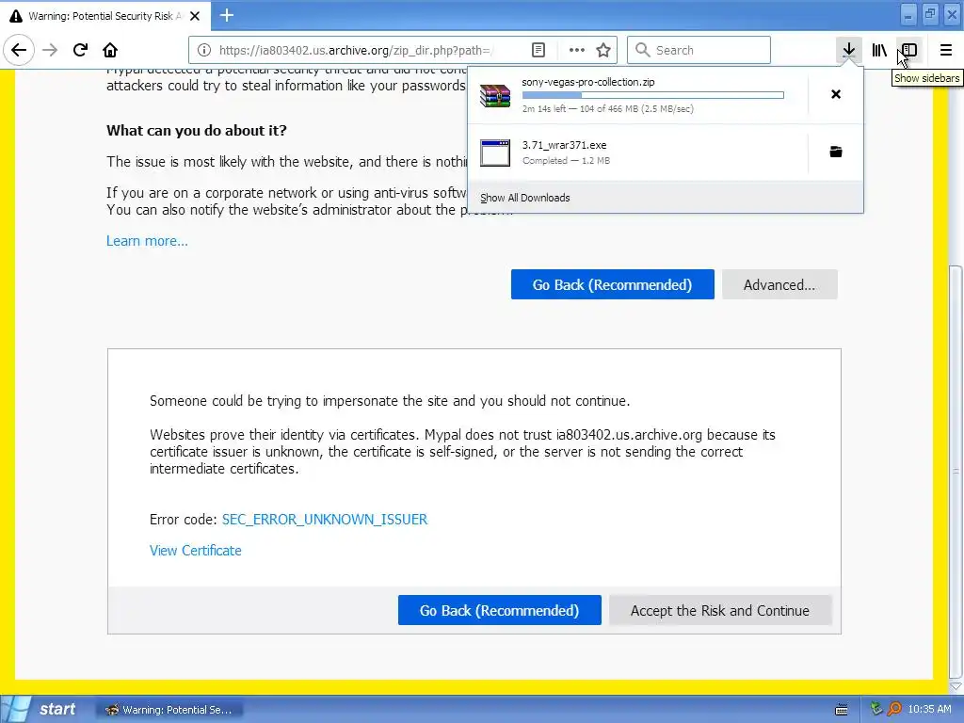Click the page vertical scrollbar
The image size is (964, 723).
(956, 472)
